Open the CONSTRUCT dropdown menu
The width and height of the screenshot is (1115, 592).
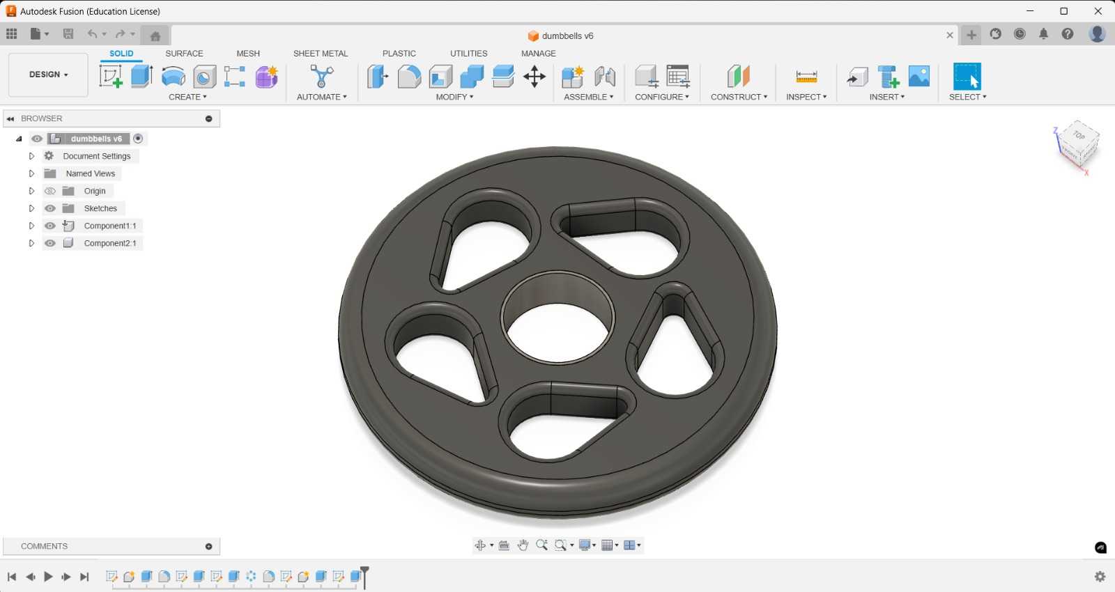pyautogui.click(x=739, y=97)
